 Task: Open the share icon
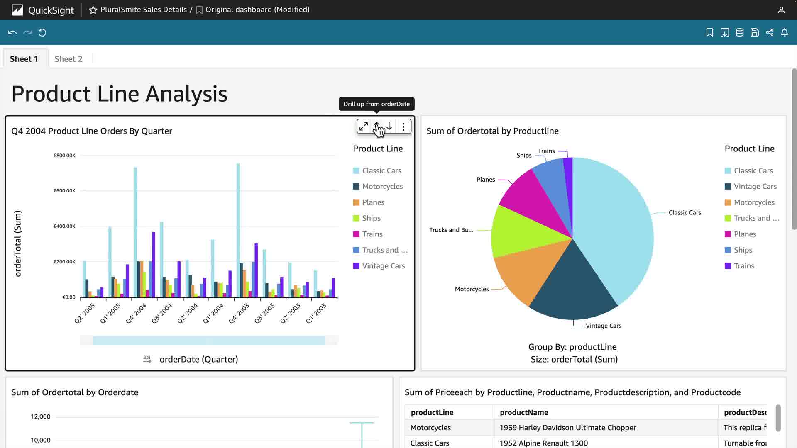coord(770,32)
